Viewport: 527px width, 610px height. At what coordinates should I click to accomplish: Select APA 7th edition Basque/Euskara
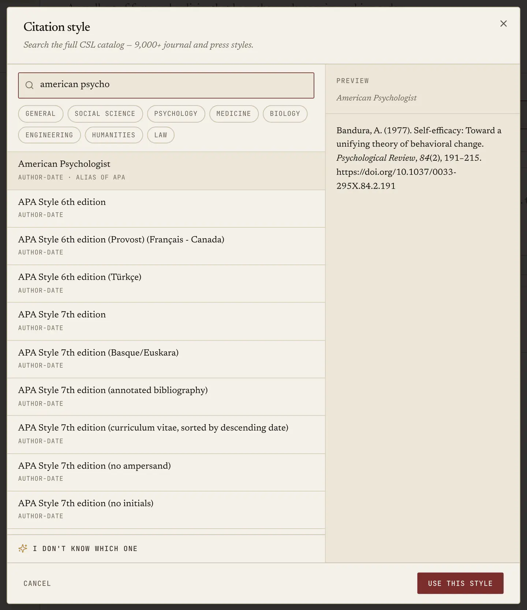click(x=166, y=359)
